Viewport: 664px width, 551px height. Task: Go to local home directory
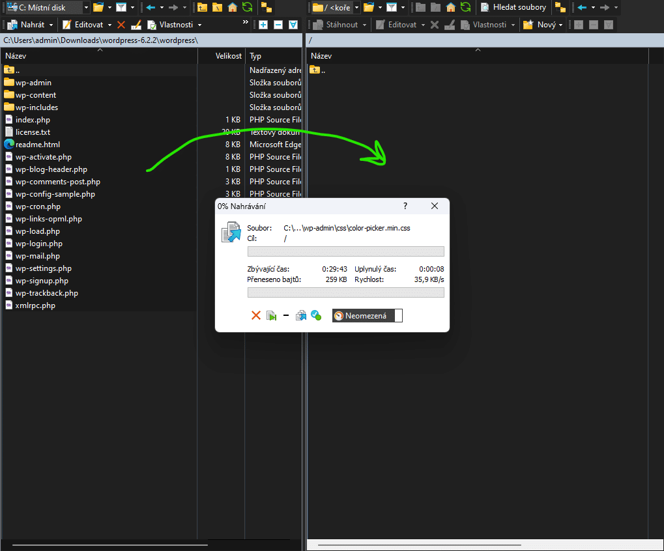pyautogui.click(x=233, y=7)
